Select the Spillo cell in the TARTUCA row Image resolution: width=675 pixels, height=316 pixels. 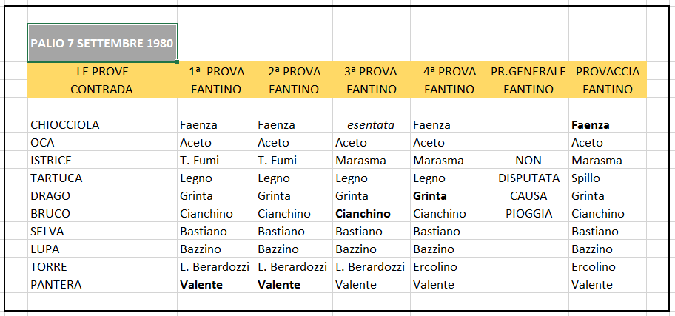coord(585,178)
